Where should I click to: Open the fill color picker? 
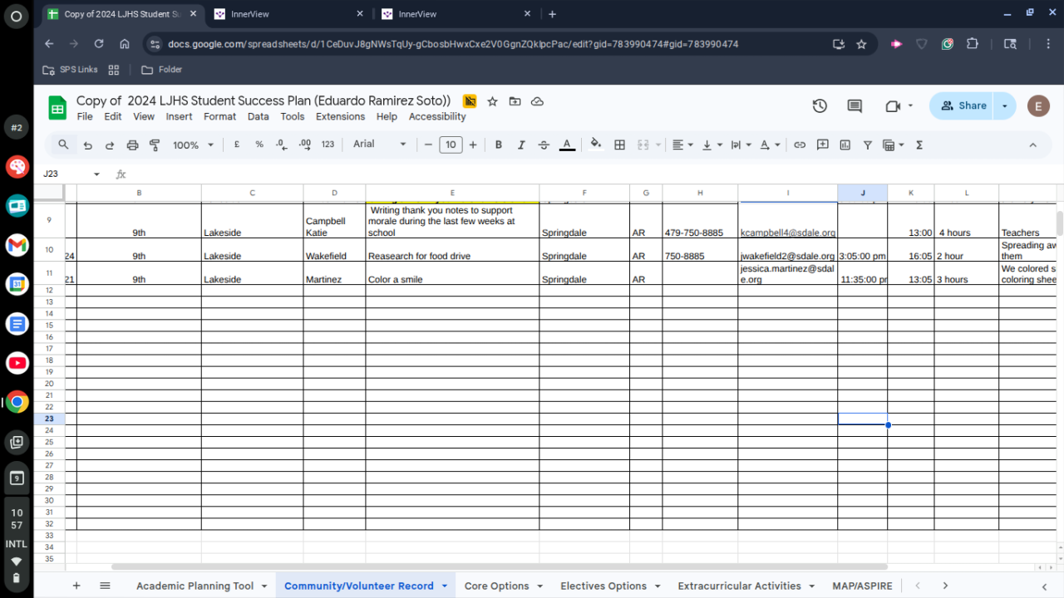[x=595, y=145]
